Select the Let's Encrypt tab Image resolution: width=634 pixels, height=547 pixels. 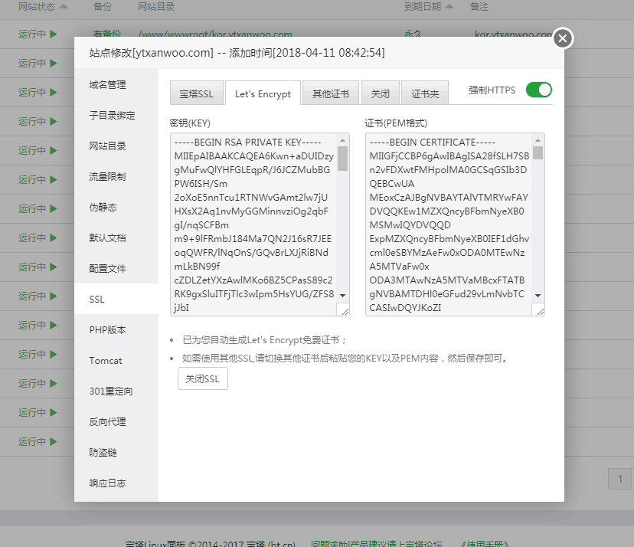(x=263, y=94)
